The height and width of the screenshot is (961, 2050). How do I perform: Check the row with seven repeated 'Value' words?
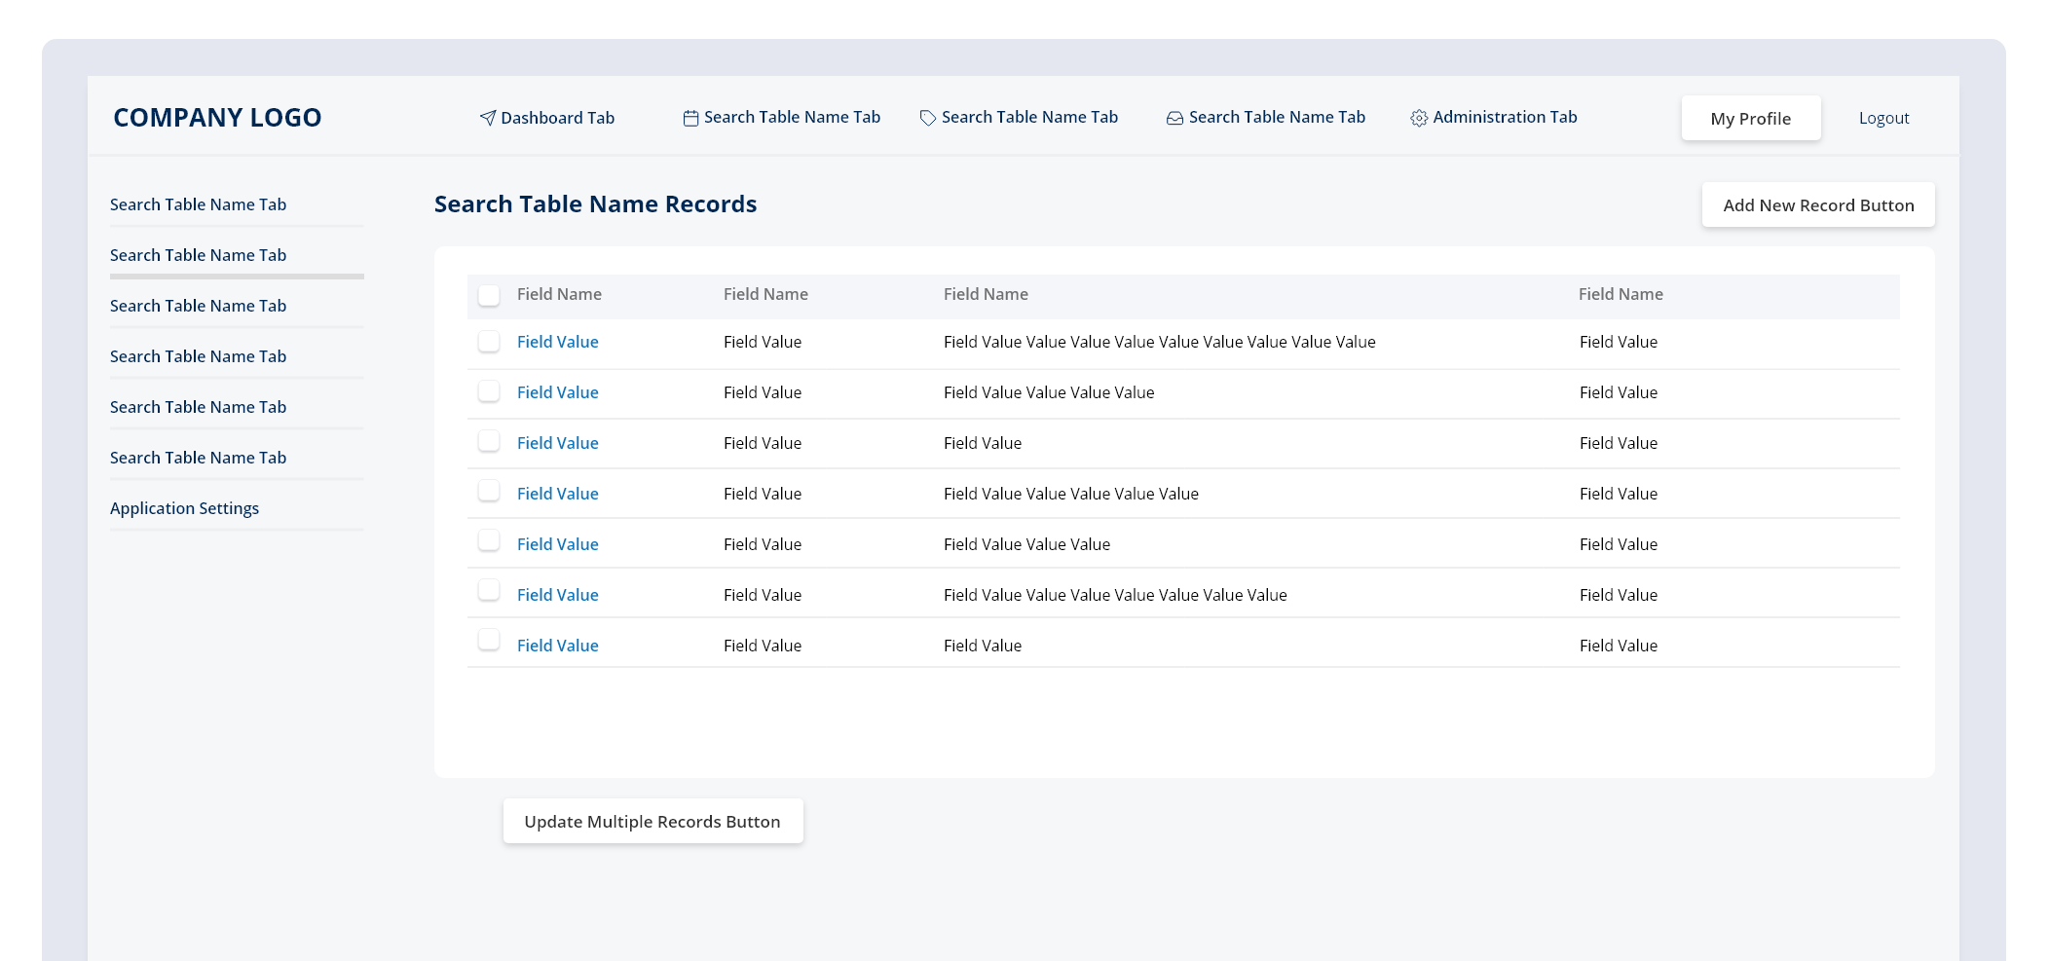[489, 591]
